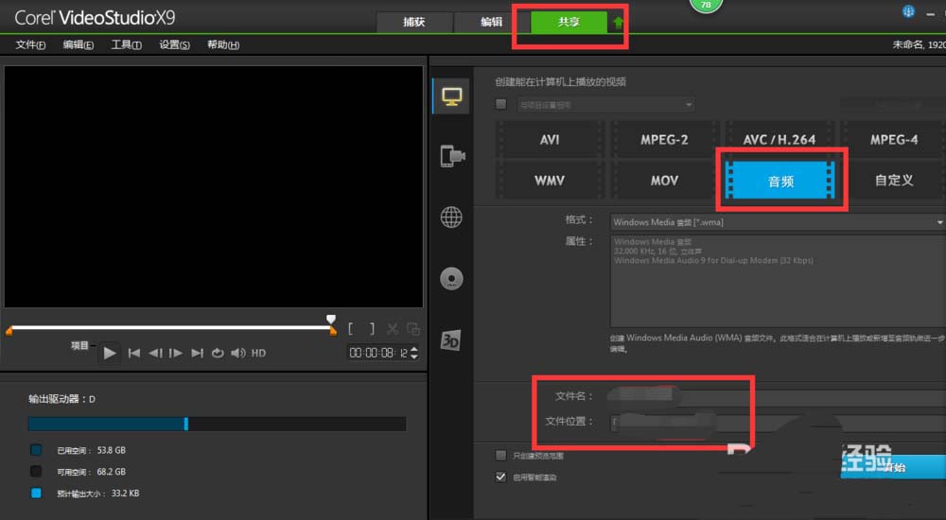Open the Help menu
Screen dimensions: 946x520
(223, 44)
